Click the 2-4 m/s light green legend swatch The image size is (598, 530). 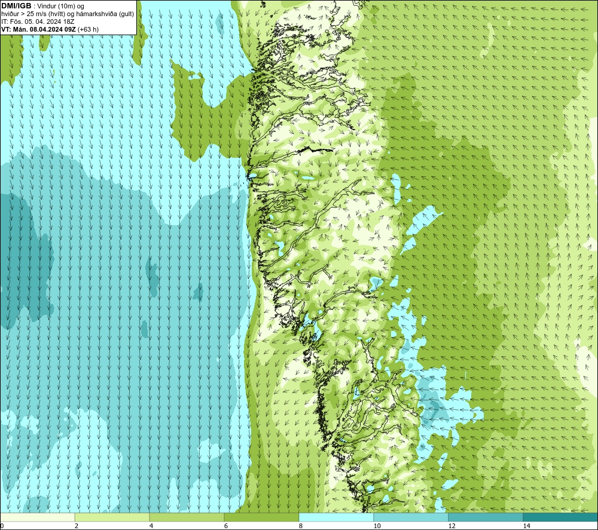pos(112,517)
